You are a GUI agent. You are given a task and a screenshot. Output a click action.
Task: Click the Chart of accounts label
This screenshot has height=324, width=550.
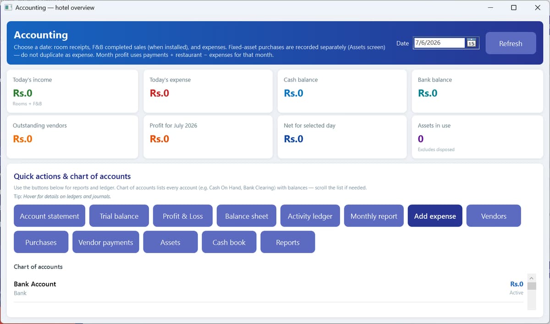[38, 266]
